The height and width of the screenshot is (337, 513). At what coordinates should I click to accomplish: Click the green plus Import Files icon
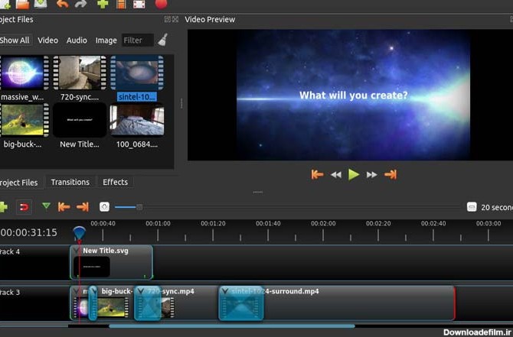[103, 4]
